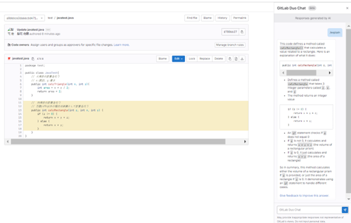Open commit SHA link
Image resolution: width=351 pixels, height=223 pixels.
point(230,32)
